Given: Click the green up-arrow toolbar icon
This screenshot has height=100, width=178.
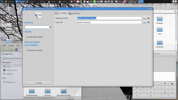Looking at the screenshot, I should (x=12, y=49).
